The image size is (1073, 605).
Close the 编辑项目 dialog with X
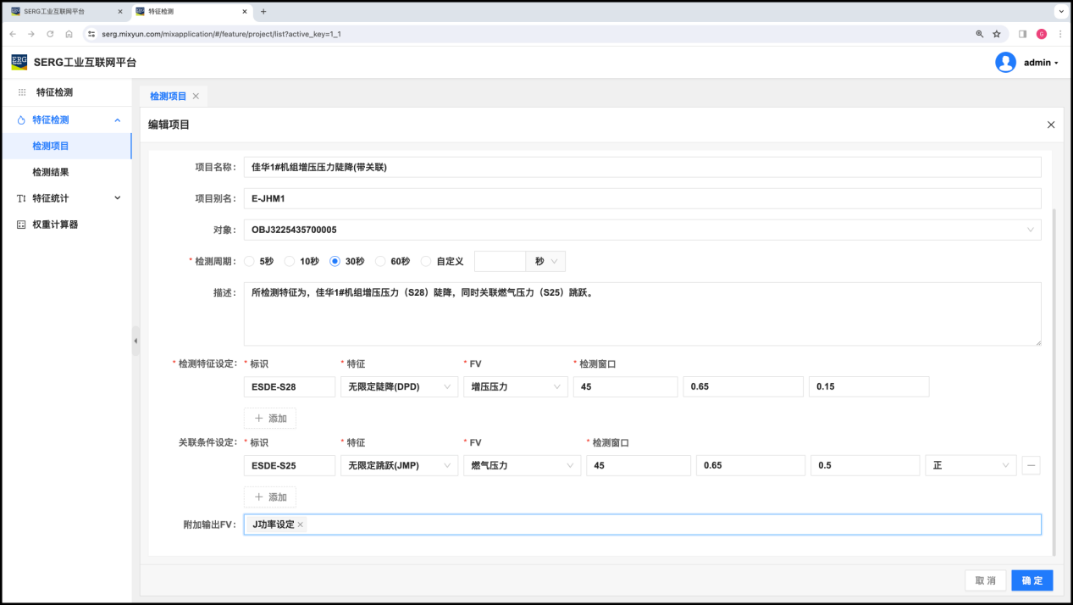(1050, 125)
